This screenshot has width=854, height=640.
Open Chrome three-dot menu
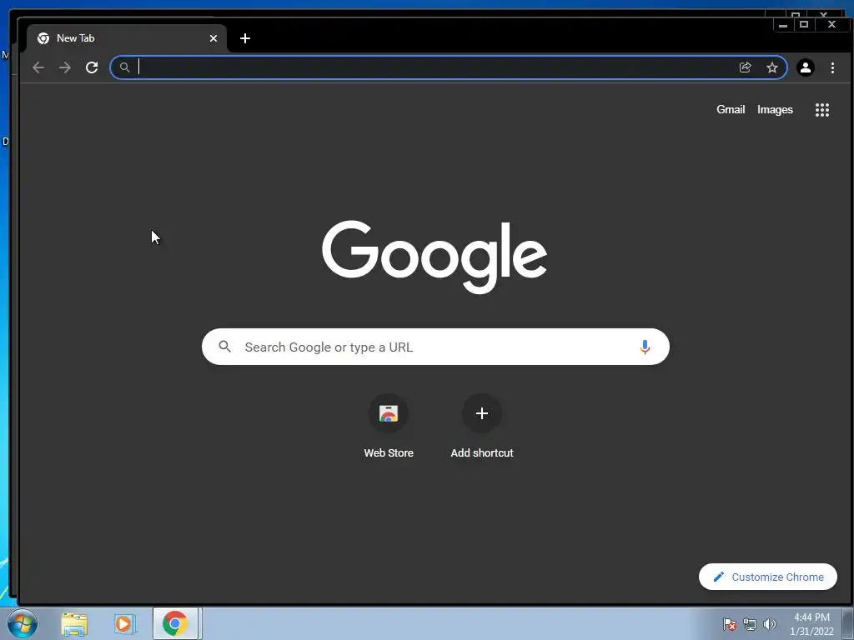(832, 67)
